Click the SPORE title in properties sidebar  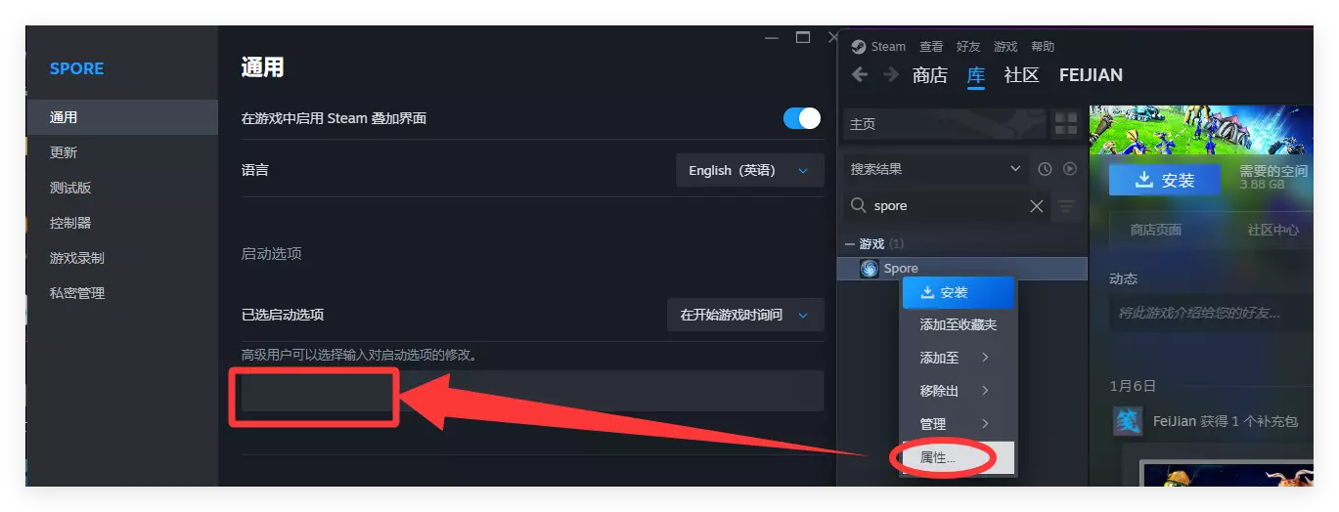(x=76, y=68)
